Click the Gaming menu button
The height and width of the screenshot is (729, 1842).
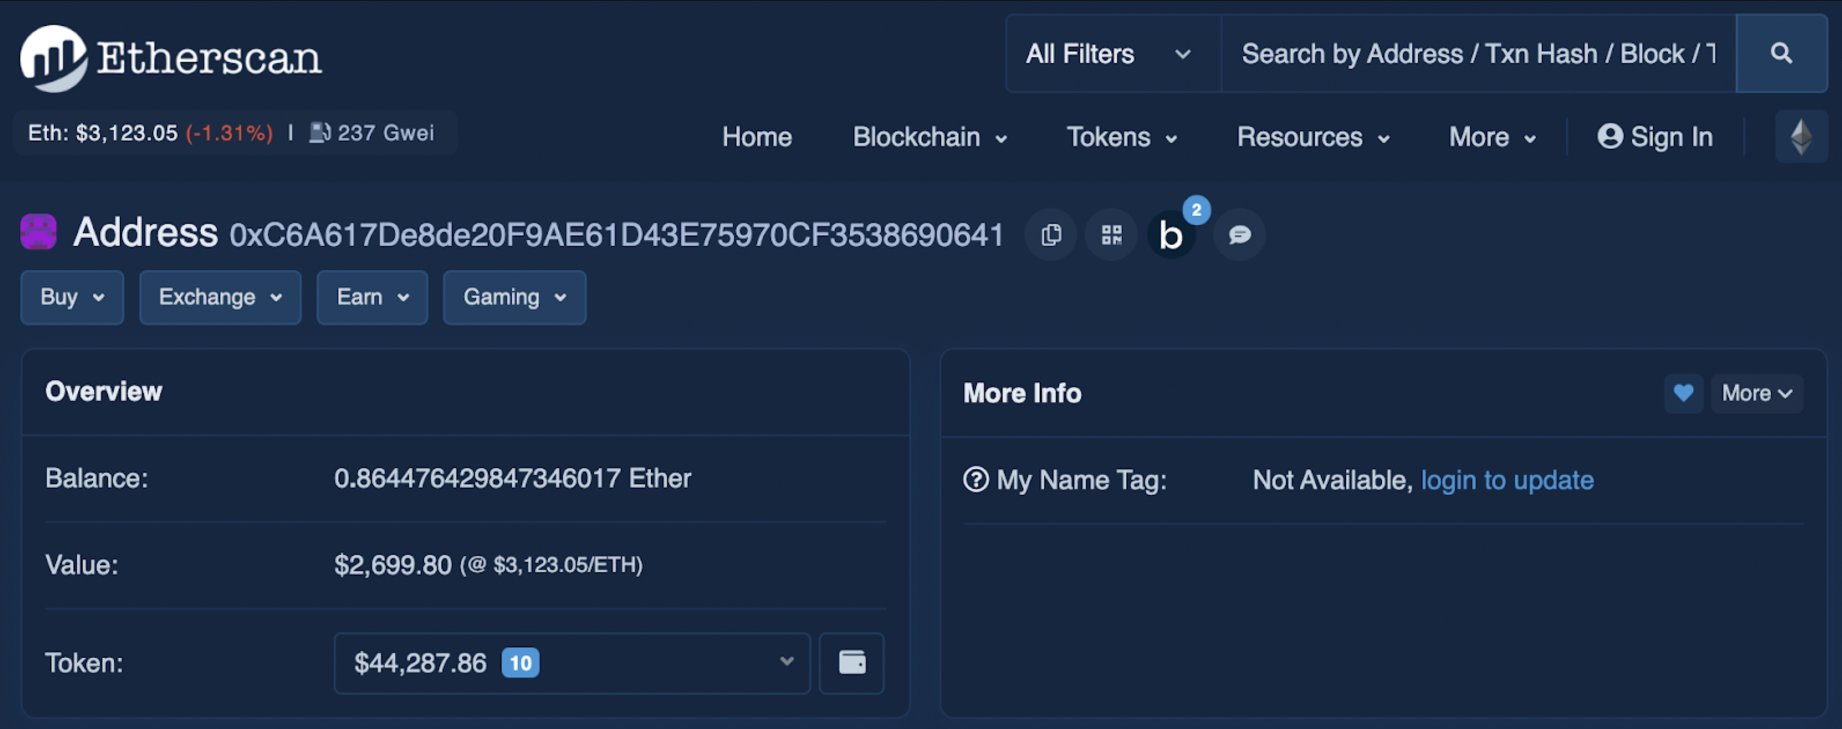(511, 297)
